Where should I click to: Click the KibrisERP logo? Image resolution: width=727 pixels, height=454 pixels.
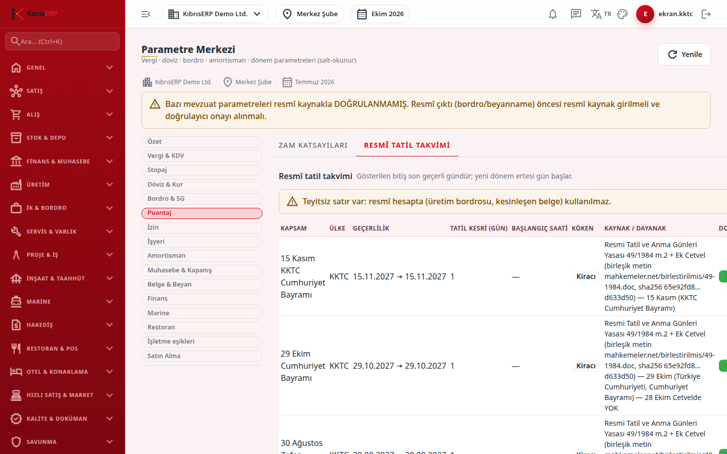(x=35, y=14)
